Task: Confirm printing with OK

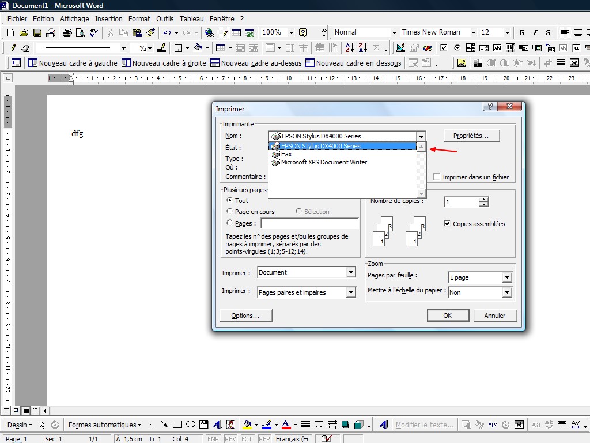Action: pos(448,316)
